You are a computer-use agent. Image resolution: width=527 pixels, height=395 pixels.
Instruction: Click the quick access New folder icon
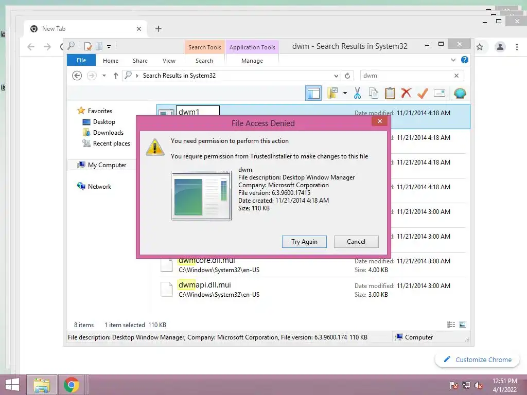[99, 46]
